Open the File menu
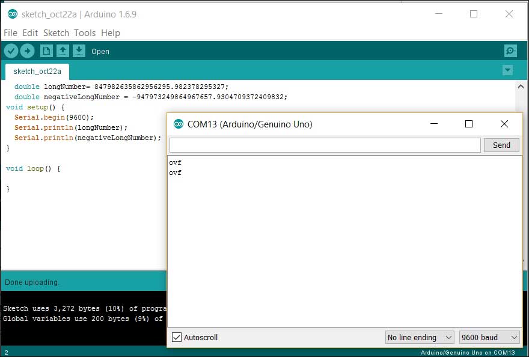The width and height of the screenshot is (529, 357). pyautogui.click(x=11, y=33)
